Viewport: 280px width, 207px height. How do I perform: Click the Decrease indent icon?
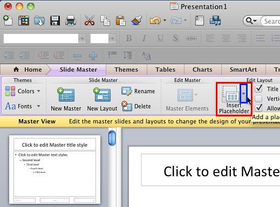click(x=9, y=56)
